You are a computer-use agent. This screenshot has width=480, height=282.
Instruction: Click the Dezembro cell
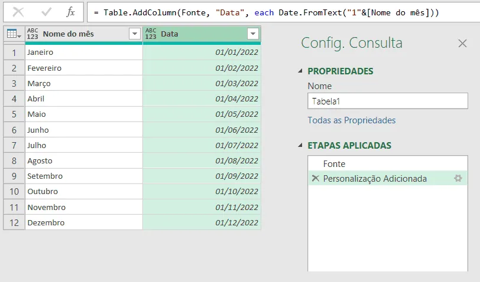pyautogui.click(x=83, y=222)
